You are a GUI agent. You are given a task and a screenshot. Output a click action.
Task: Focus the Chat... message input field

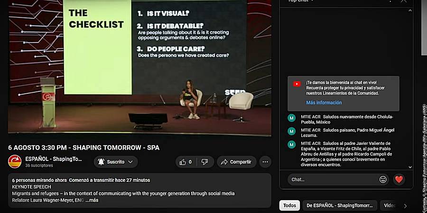[338, 179]
